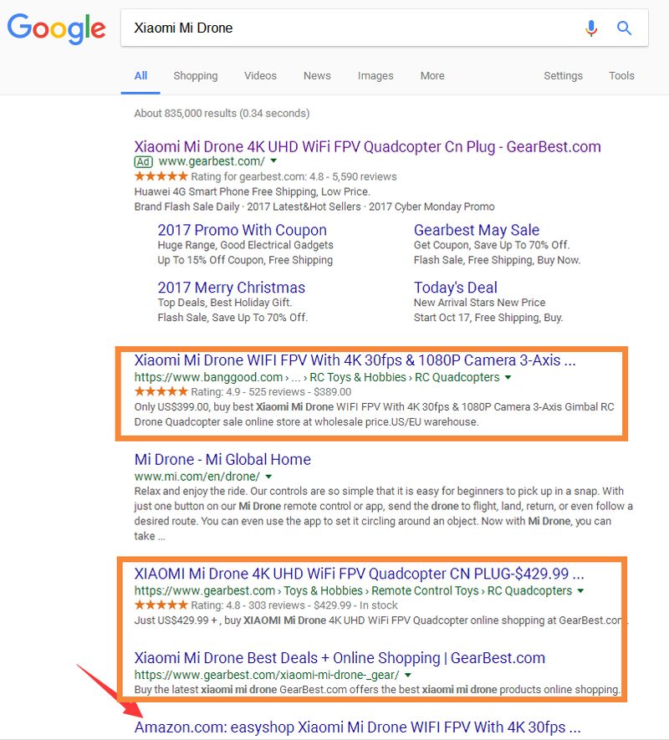The image size is (669, 740).
Task: Open Gearbest May Sale sitelink
Action: (x=477, y=230)
